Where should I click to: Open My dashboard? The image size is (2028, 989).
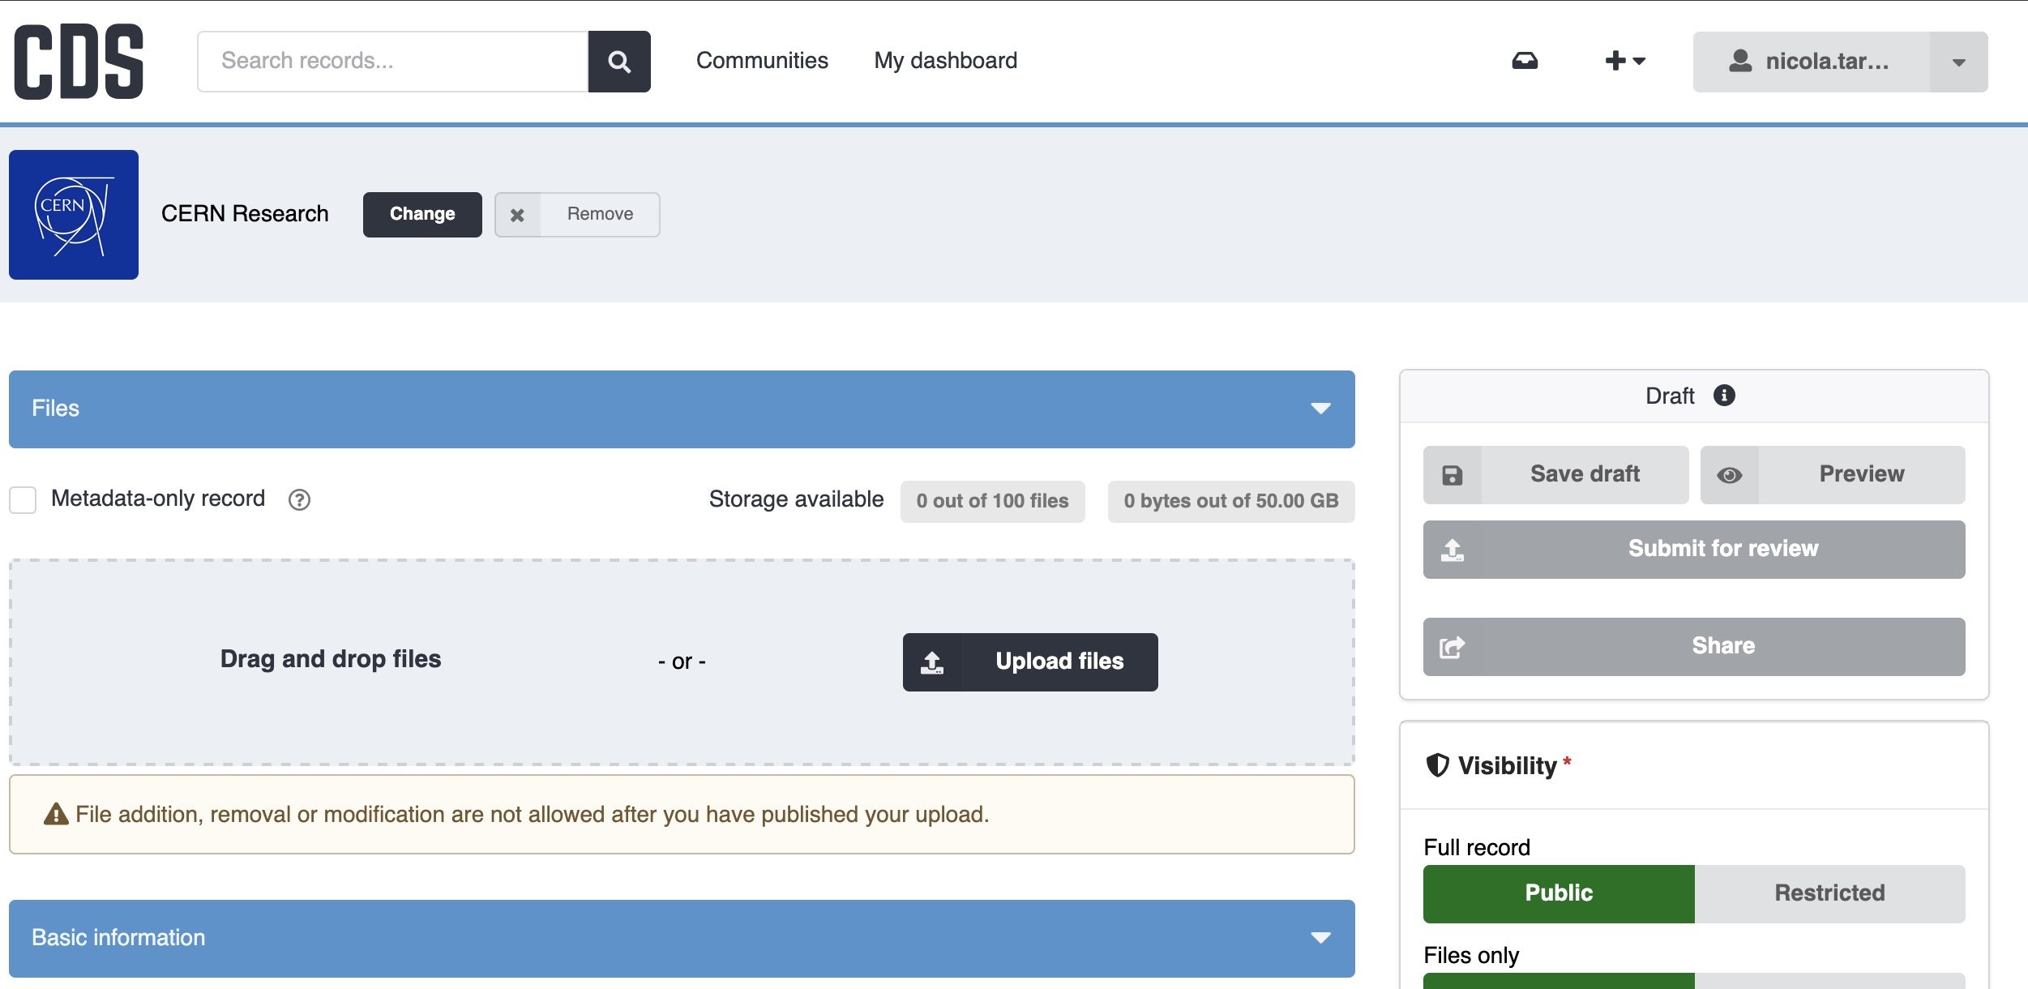tap(945, 61)
